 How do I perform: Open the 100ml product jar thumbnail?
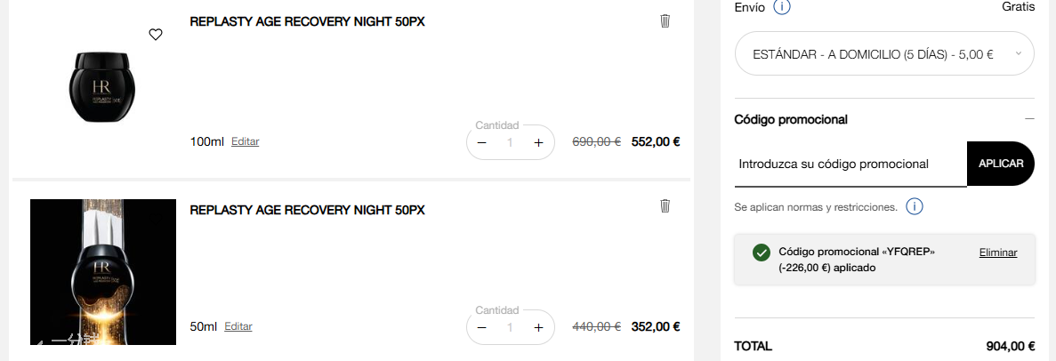coord(103,86)
